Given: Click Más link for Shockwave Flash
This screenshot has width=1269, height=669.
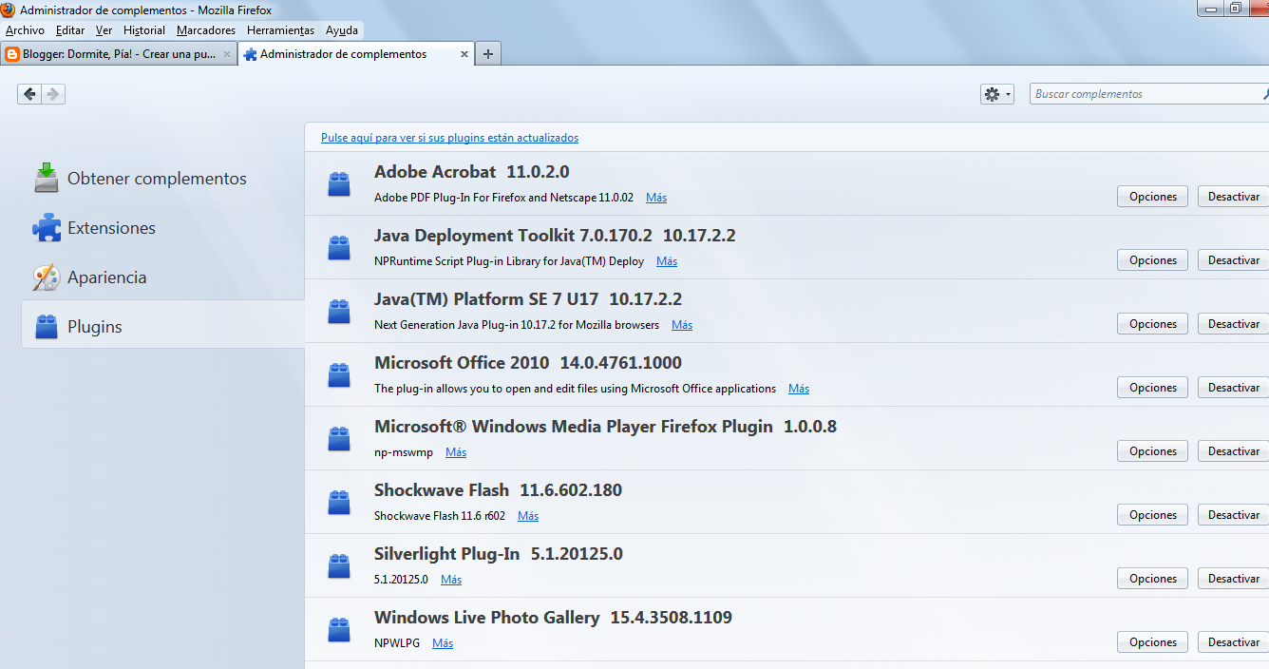Looking at the screenshot, I should point(528,516).
